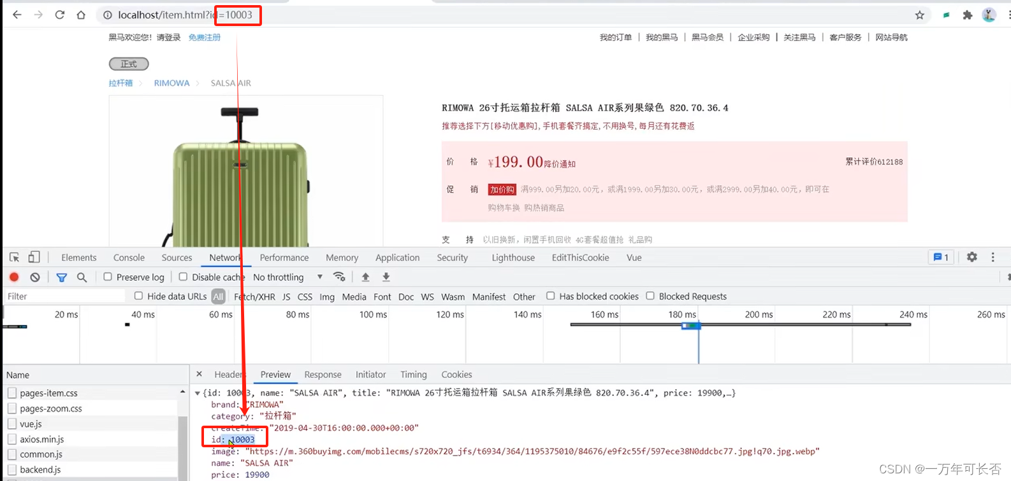Click the request bar in timeline overview

pos(691,325)
